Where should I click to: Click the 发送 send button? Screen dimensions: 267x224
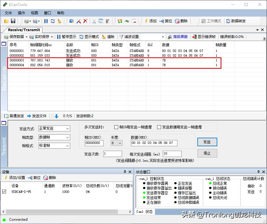tap(207, 142)
